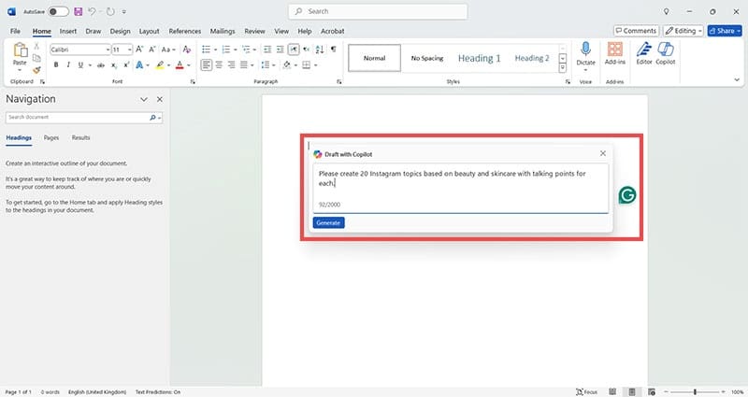Open the Bullets list dropdown arrow
This screenshot has width=748, height=397.
pyautogui.click(x=215, y=50)
